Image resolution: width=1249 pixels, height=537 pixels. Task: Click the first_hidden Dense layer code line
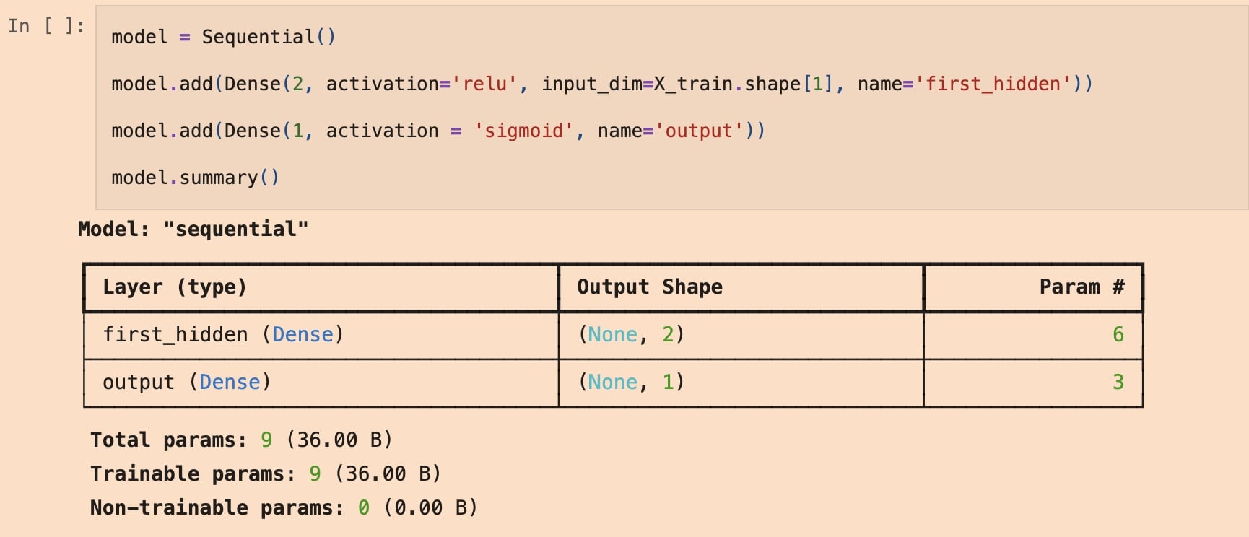click(x=602, y=84)
